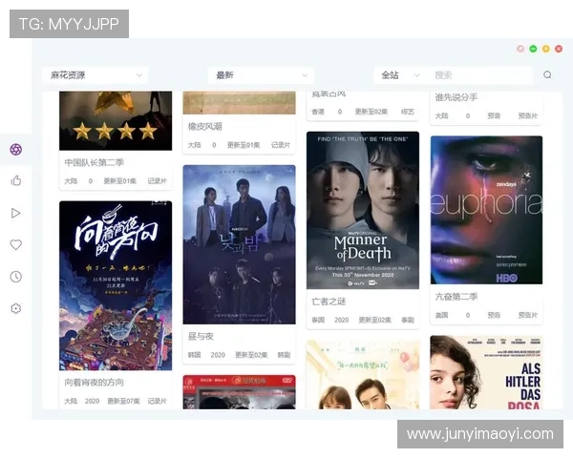Open the 昼与夜 Korean drama poster
Screen dimensions: 573x458
tap(239, 244)
